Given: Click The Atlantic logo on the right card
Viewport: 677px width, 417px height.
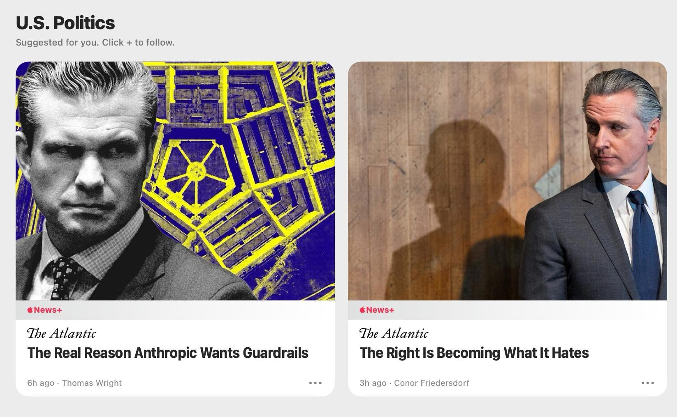Looking at the screenshot, I should [394, 333].
